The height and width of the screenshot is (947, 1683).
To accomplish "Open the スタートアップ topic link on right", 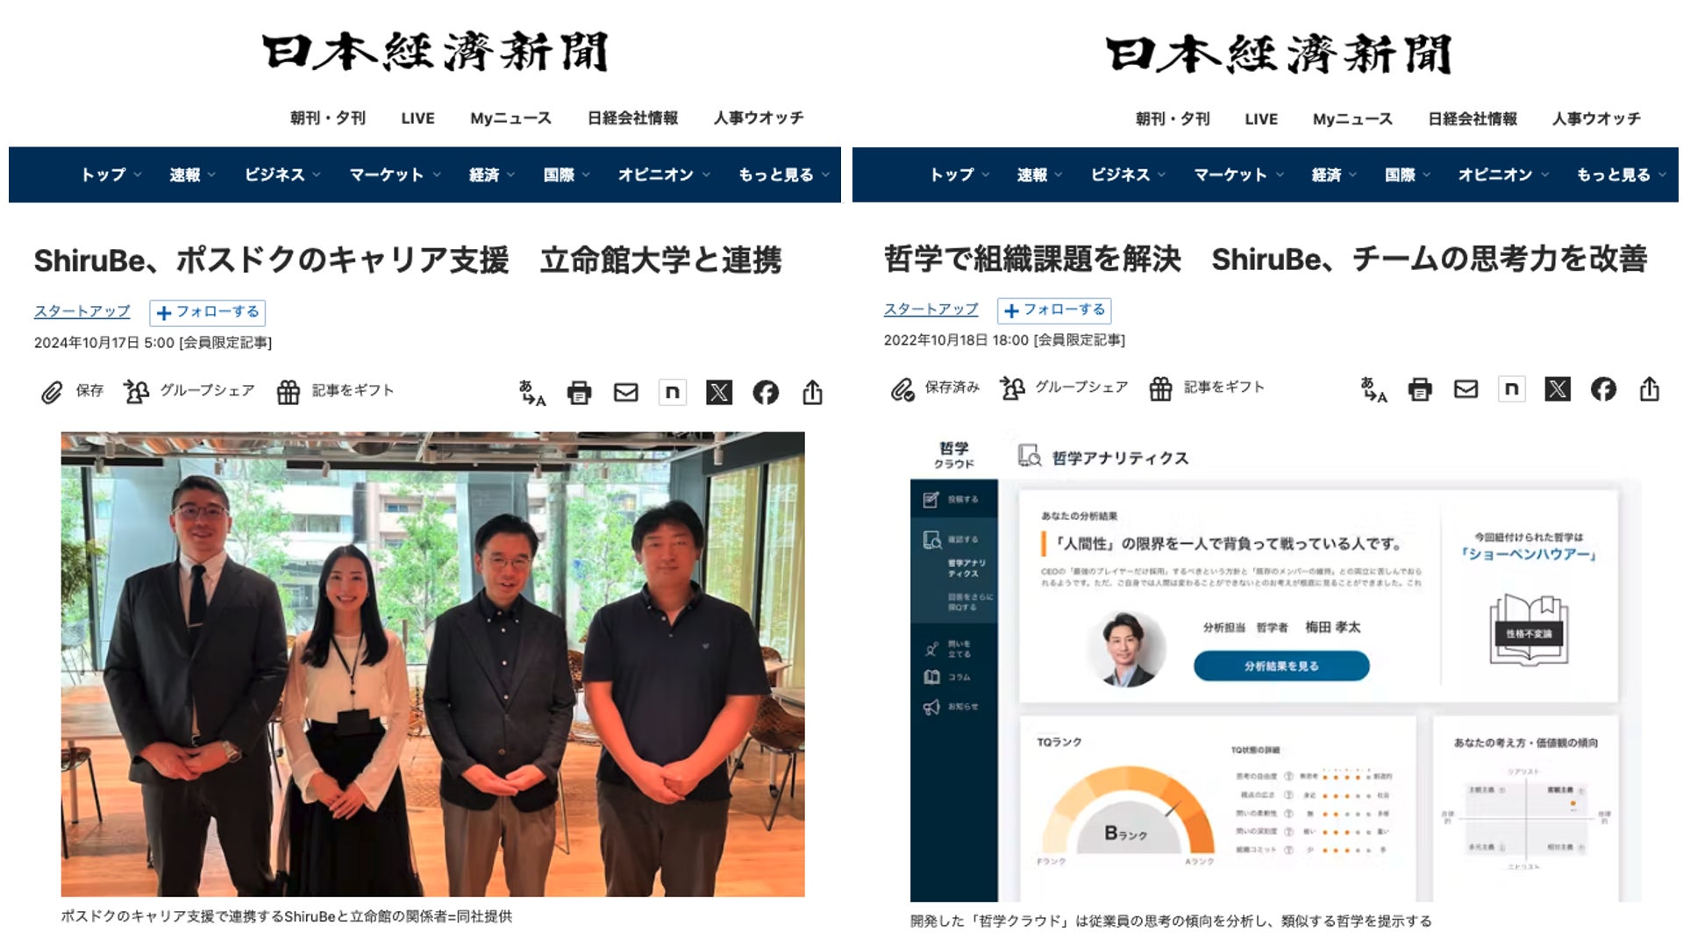I will [x=931, y=310].
